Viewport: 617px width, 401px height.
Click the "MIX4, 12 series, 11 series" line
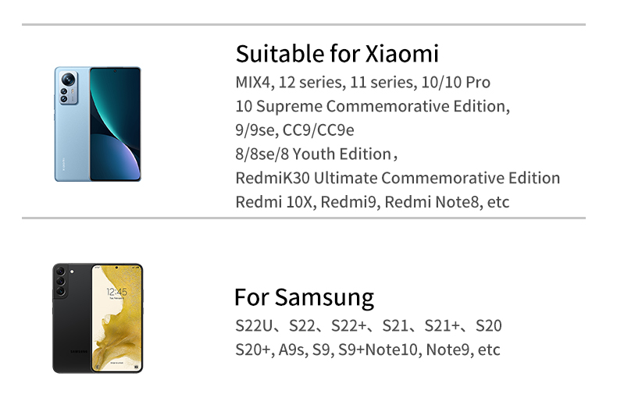[x=362, y=82]
